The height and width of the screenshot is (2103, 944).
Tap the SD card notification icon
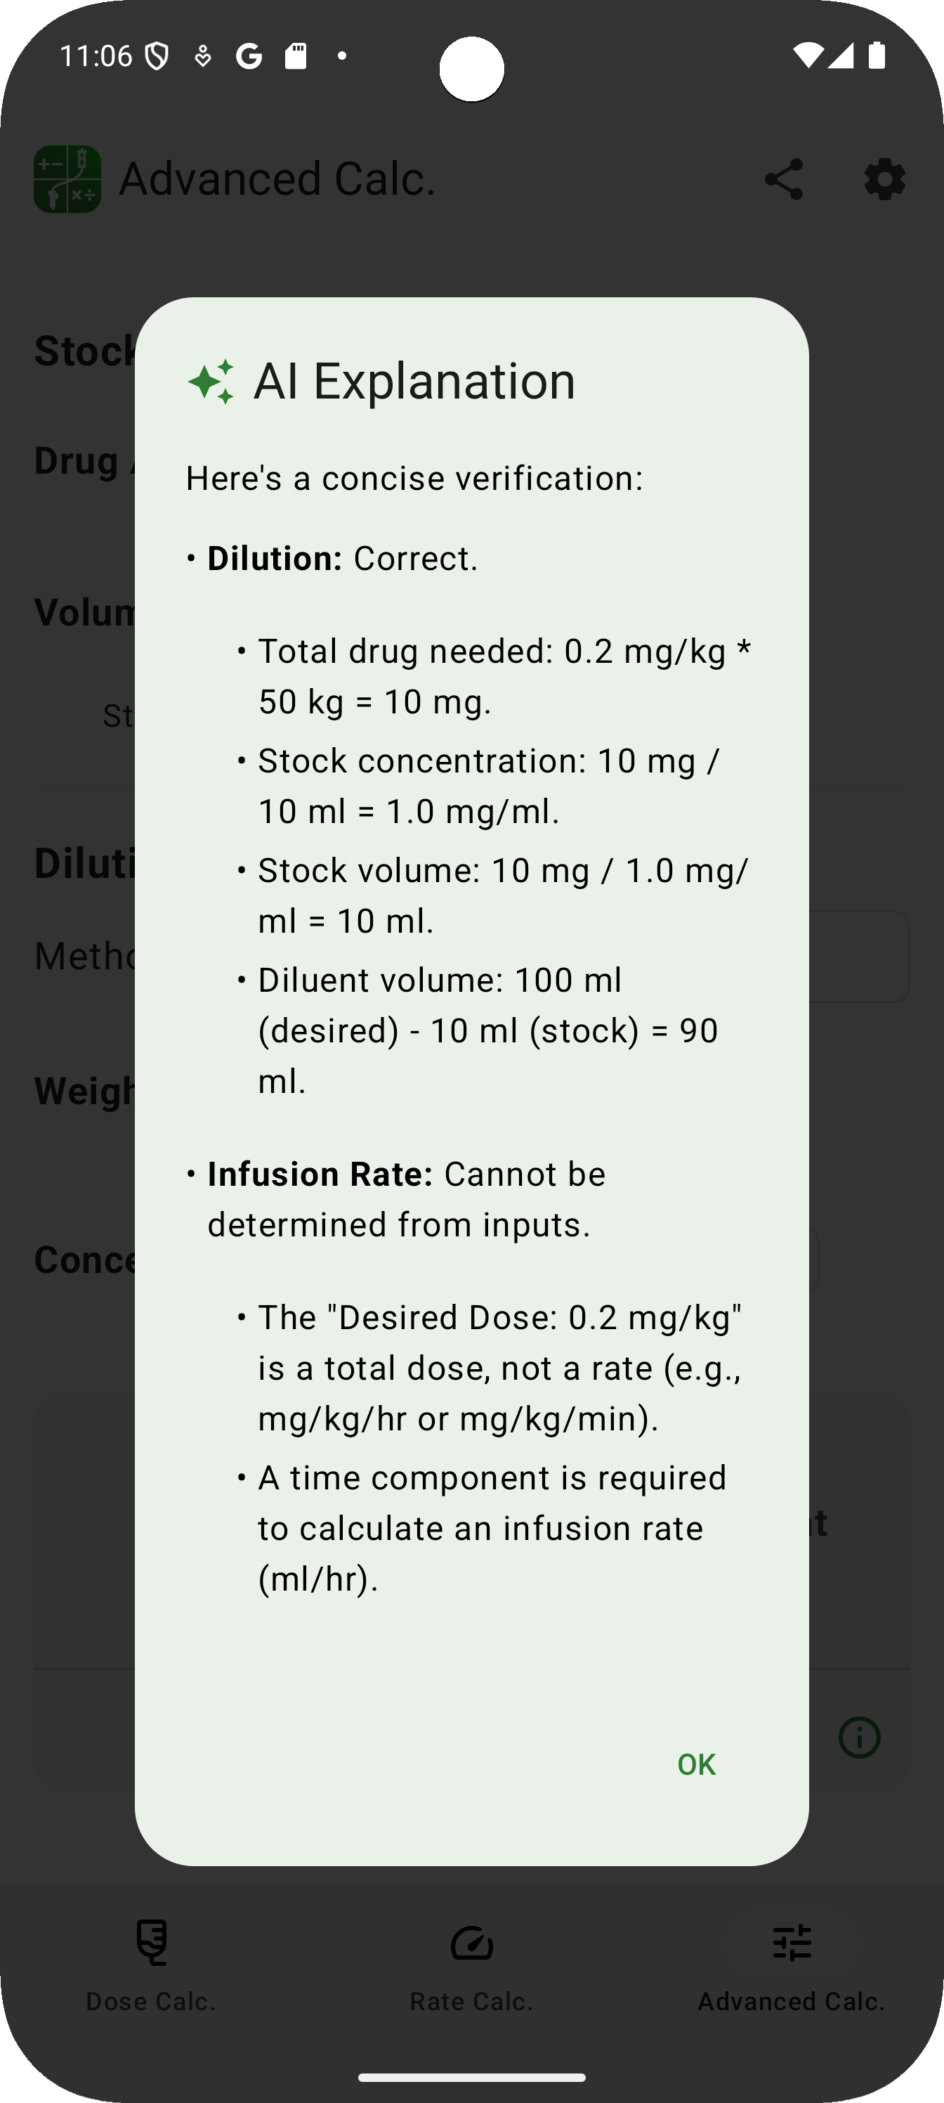click(296, 56)
